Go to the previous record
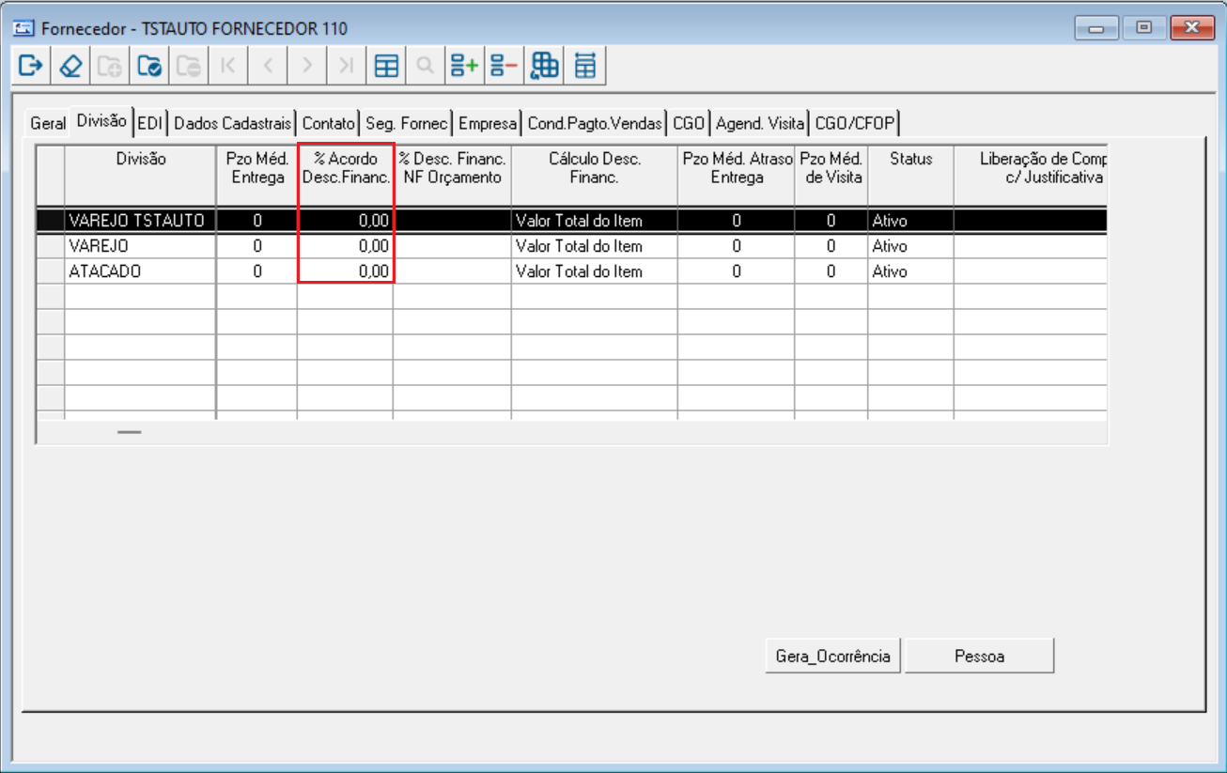1227x773 pixels. (268, 66)
